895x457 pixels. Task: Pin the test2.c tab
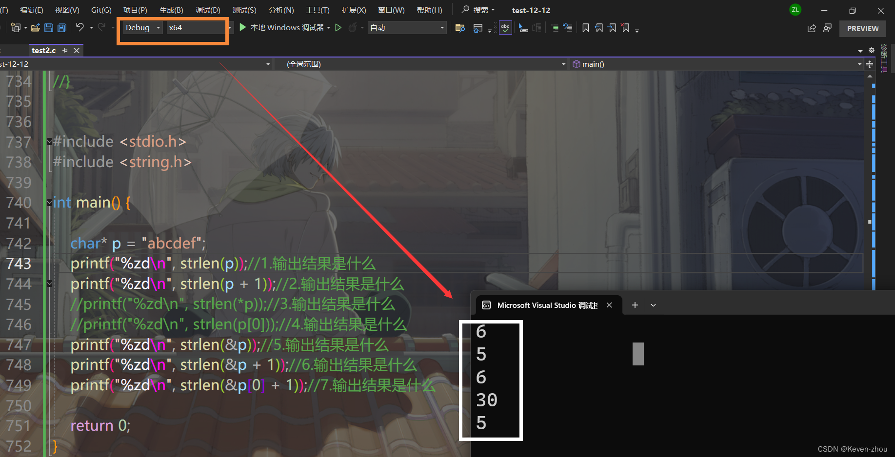pos(65,50)
